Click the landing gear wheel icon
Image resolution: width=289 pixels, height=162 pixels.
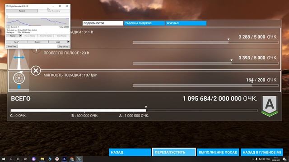19,78
